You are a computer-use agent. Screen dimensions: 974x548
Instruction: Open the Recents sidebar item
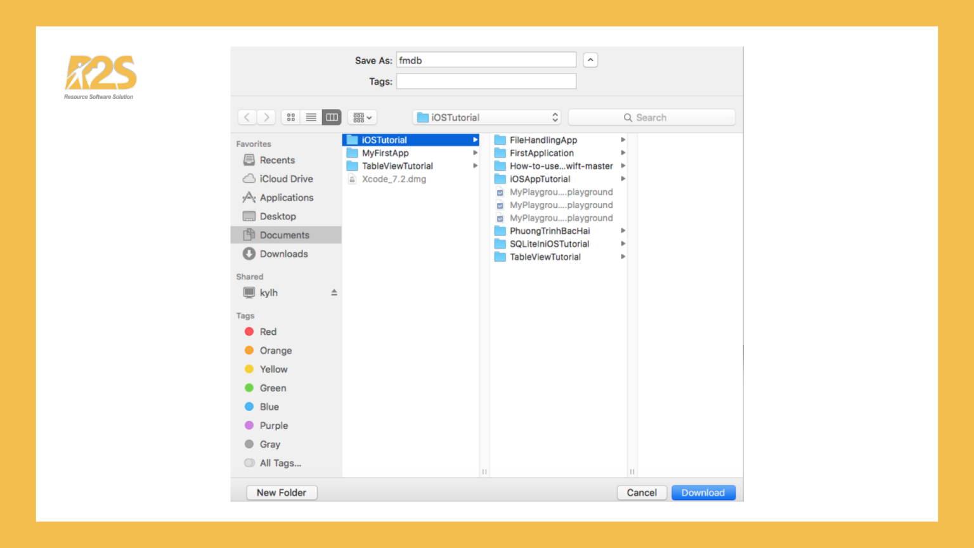[277, 160]
